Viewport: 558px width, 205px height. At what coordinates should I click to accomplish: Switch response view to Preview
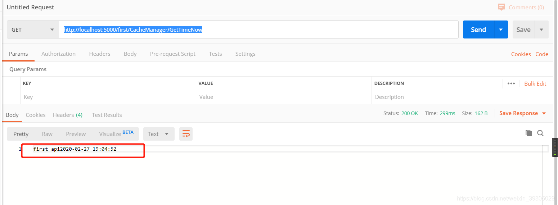point(76,134)
